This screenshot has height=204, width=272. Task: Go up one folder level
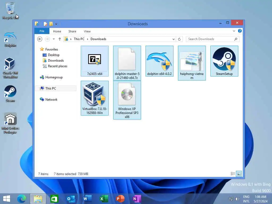(60, 39)
